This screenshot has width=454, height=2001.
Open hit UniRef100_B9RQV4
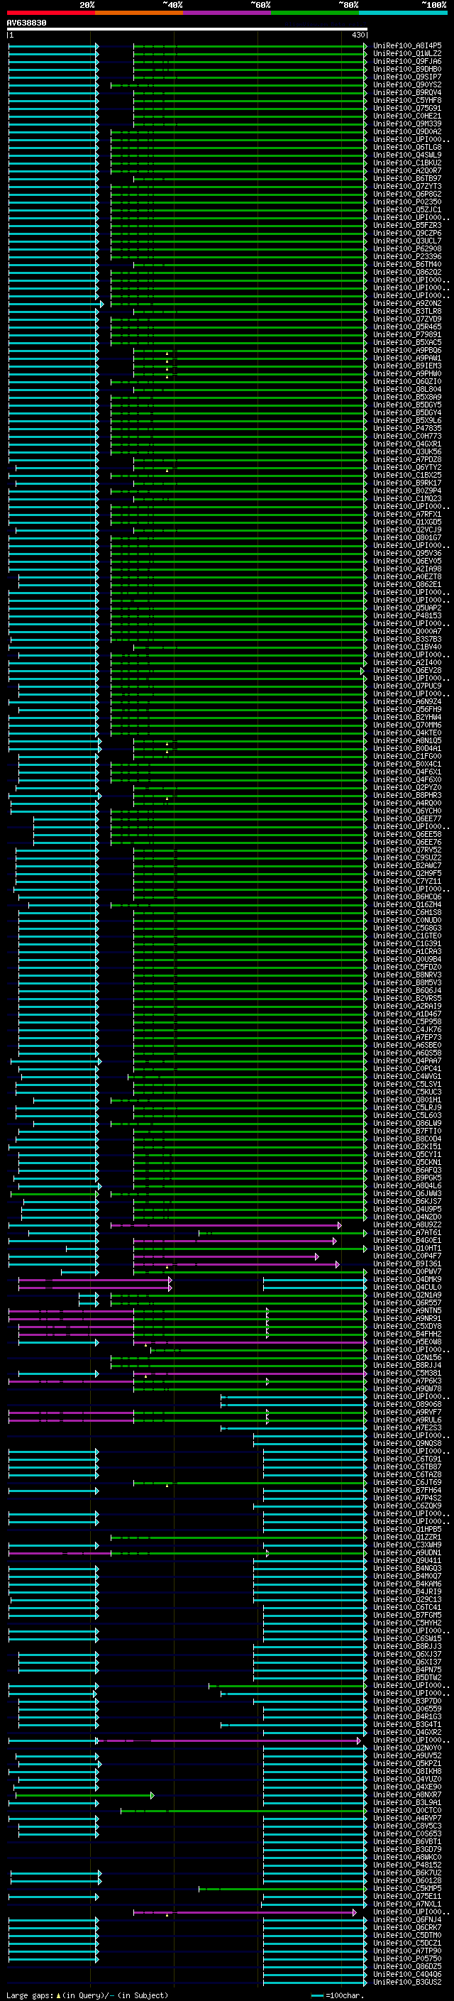[406, 92]
